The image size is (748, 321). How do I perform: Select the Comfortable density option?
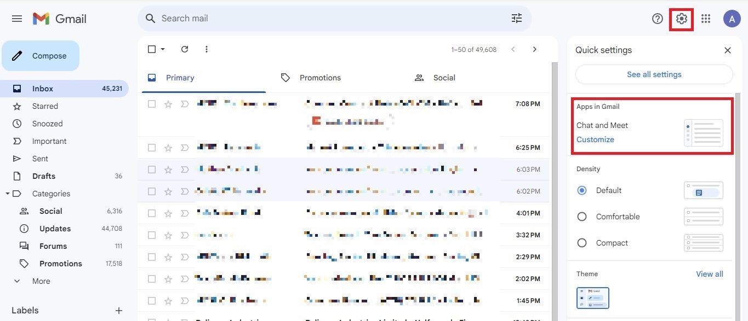582,217
